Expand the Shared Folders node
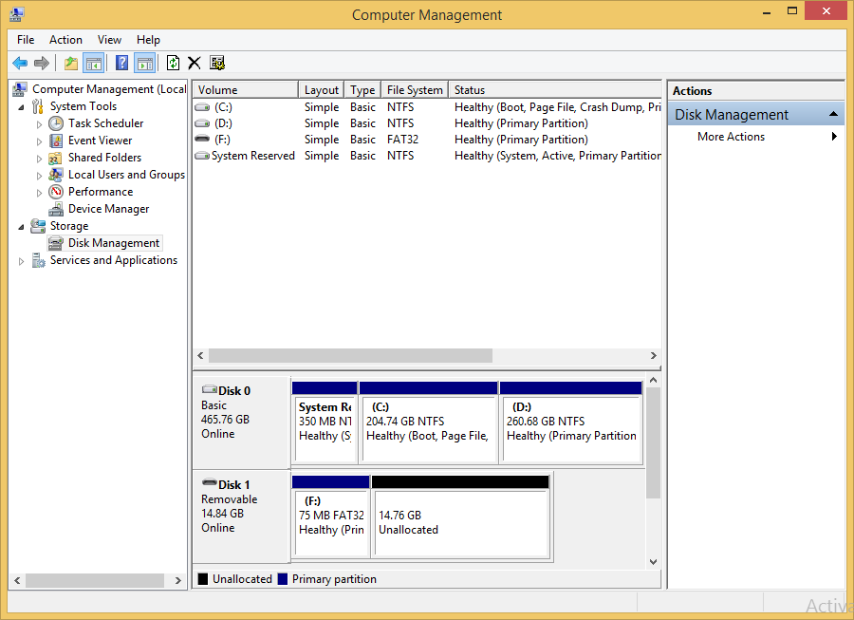 click(39, 160)
